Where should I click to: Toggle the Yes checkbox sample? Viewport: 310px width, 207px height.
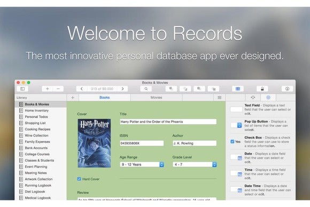[232, 141]
